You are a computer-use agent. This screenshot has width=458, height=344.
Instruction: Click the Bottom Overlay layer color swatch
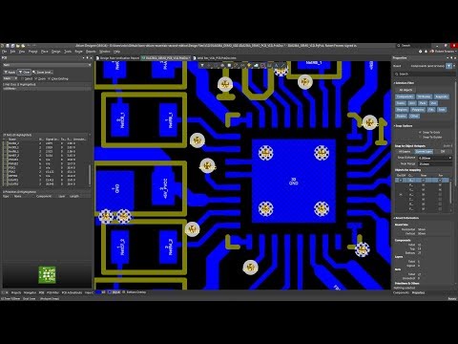click(123, 292)
